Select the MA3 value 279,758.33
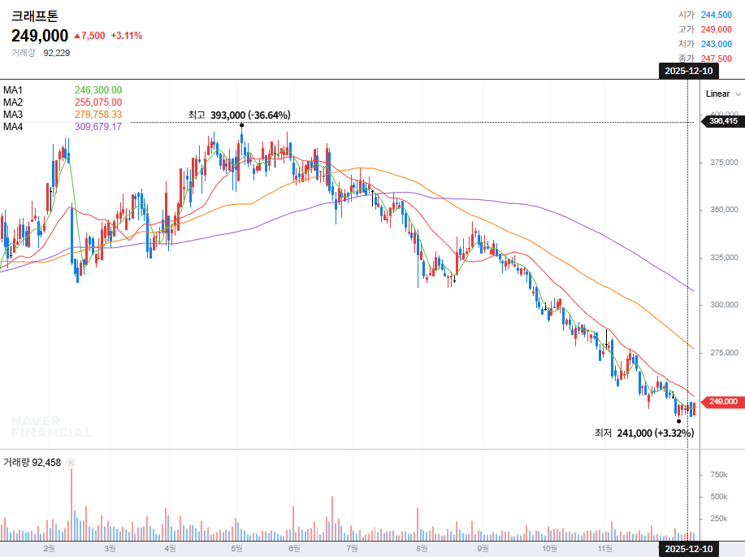745x557 pixels. pyautogui.click(x=98, y=114)
